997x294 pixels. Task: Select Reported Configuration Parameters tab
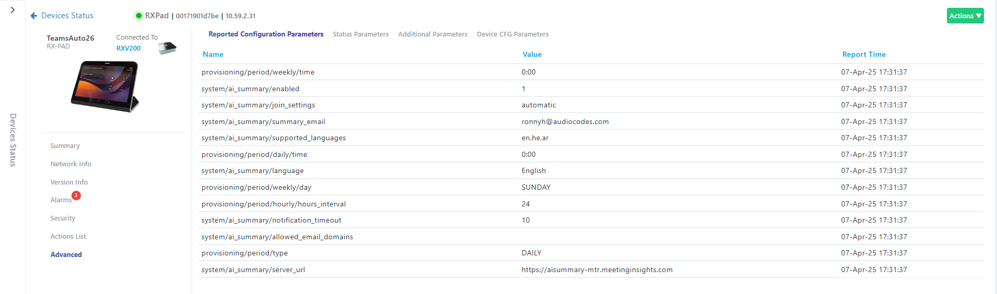[266, 34]
